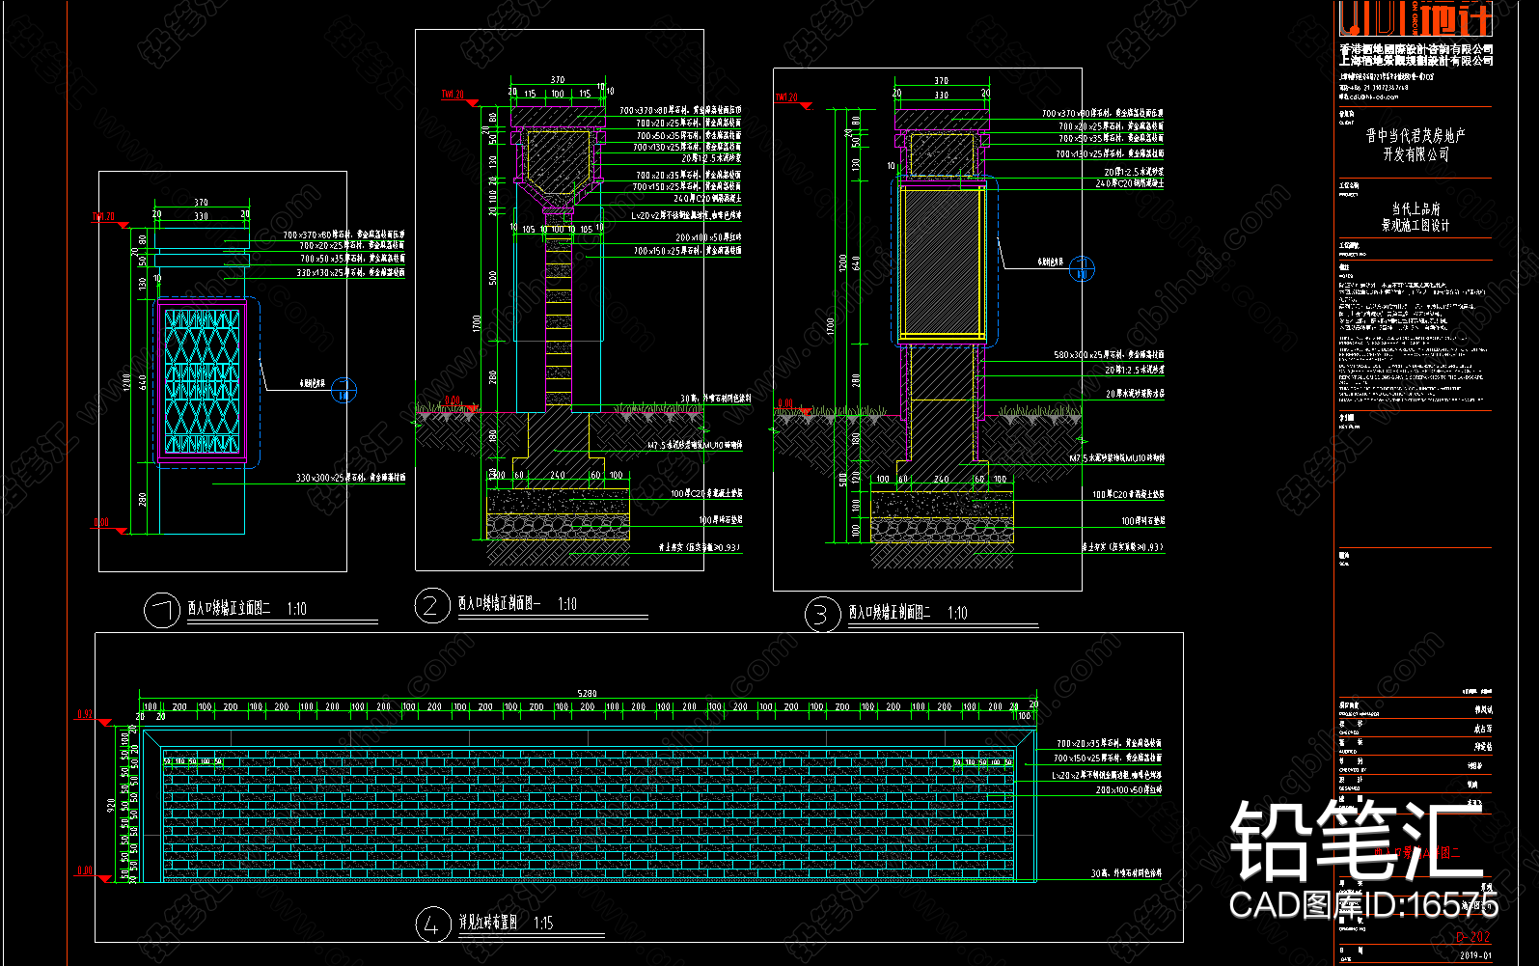Click 'M7.5水泥砂浆砌筑MU10砖砌体' label in drawing 2
The image size is (1539, 966).
[696, 446]
